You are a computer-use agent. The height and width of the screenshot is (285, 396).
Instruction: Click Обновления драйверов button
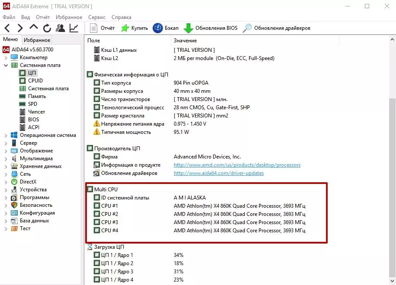click(277, 28)
